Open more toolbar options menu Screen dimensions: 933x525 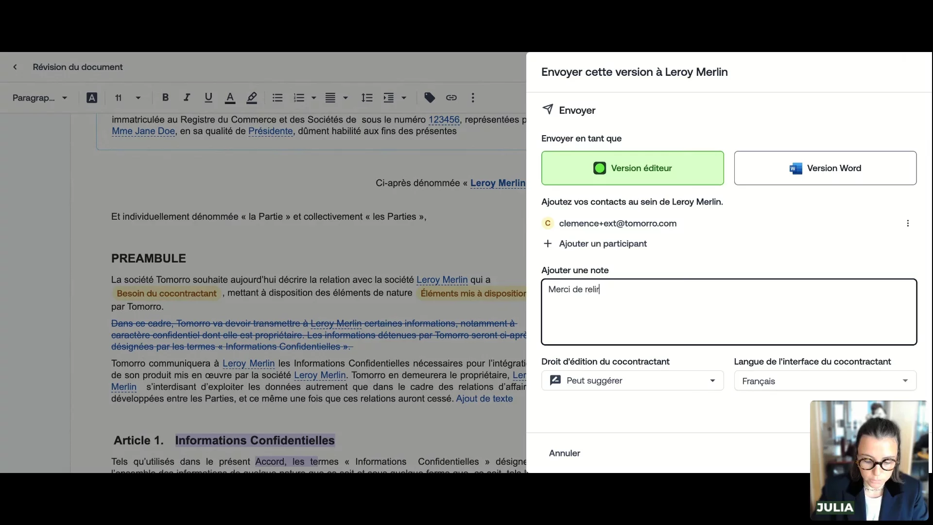473,98
